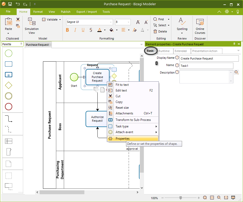This screenshot has width=243, height=202.
Task: Select the End Event red circle in Palette
Action: click(x=9, y=107)
